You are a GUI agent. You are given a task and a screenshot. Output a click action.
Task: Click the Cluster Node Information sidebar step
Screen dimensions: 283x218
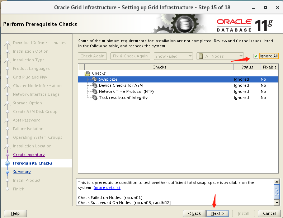37,86
